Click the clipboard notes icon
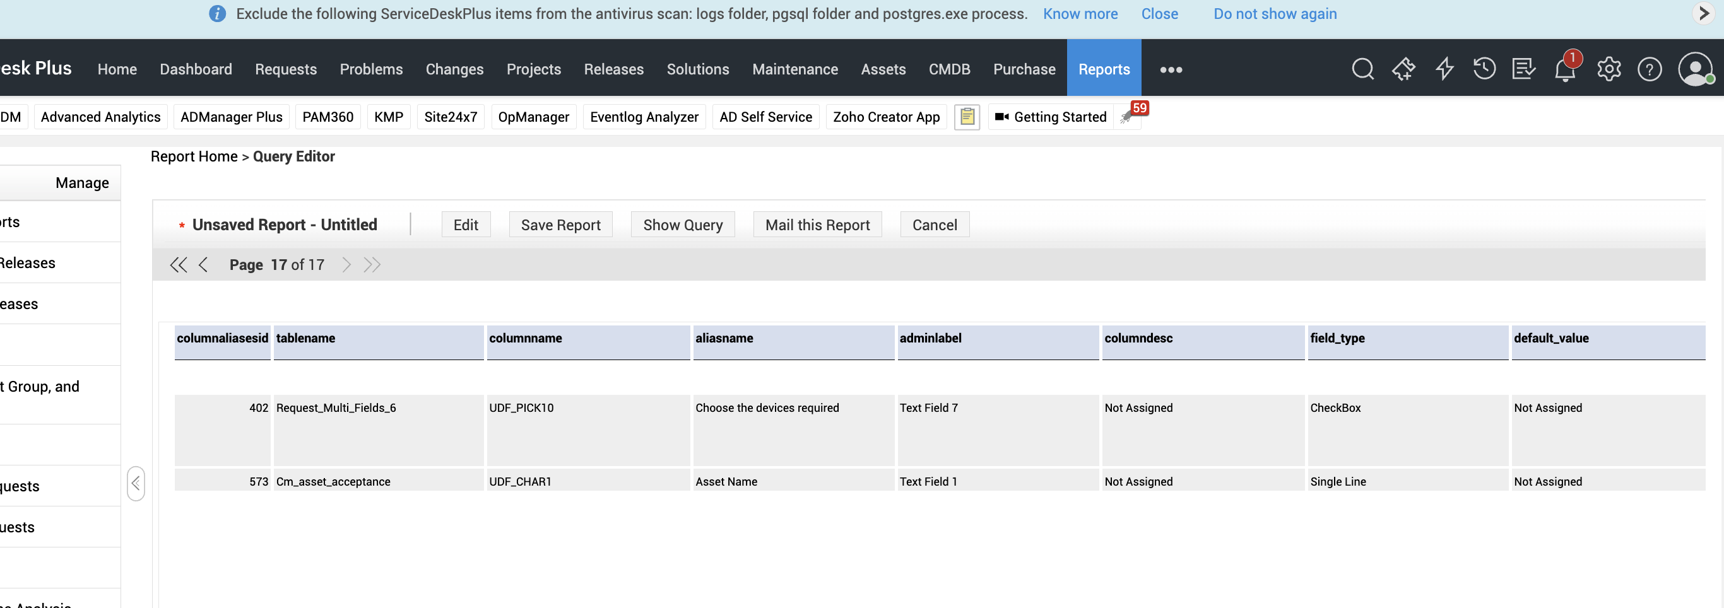This screenshot has width=1724, height=608. (966, 117)
